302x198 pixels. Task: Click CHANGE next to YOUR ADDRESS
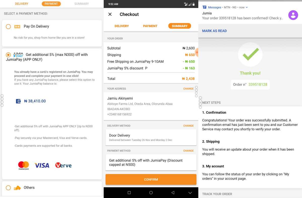coord(188,89)
